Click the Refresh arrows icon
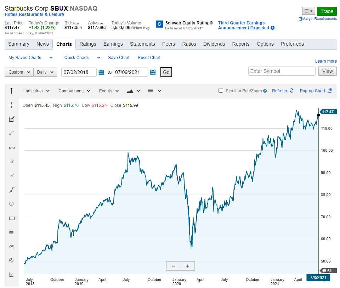340x288 pixels. point(291,91)
